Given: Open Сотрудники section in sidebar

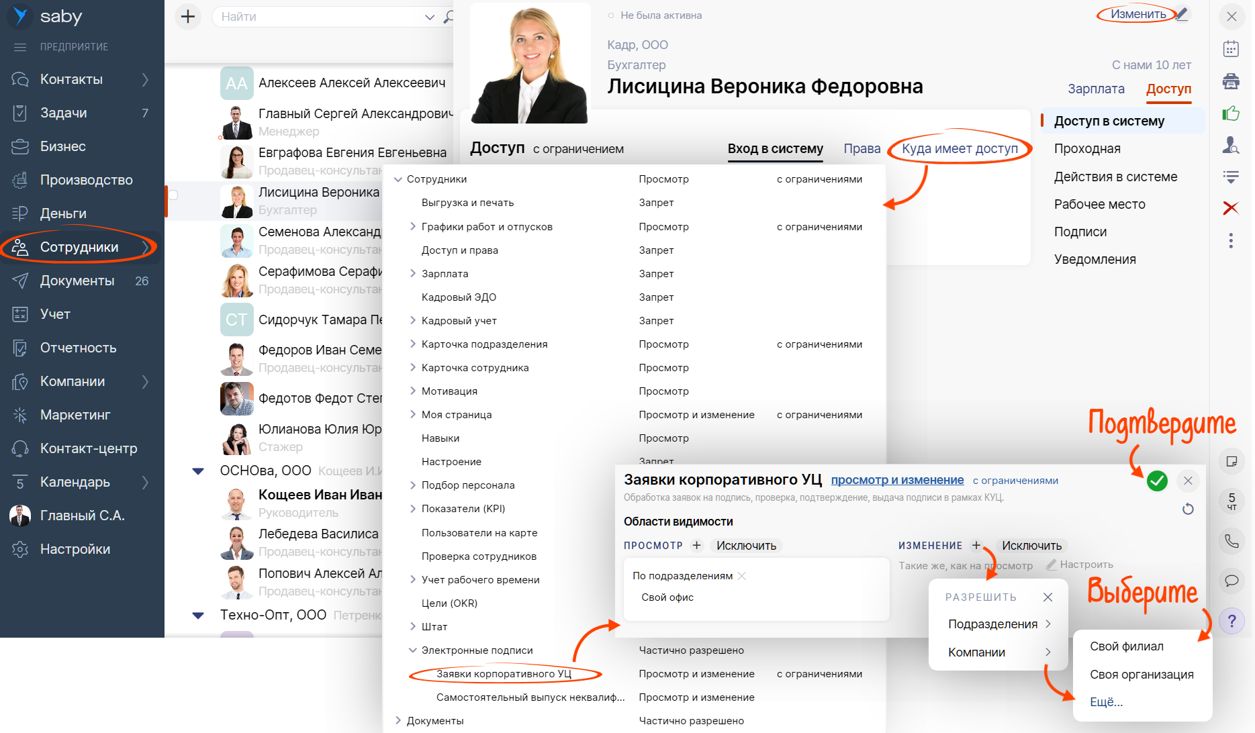Looking at the screenshot, I should pyautogui.click(x=79, y=247).
